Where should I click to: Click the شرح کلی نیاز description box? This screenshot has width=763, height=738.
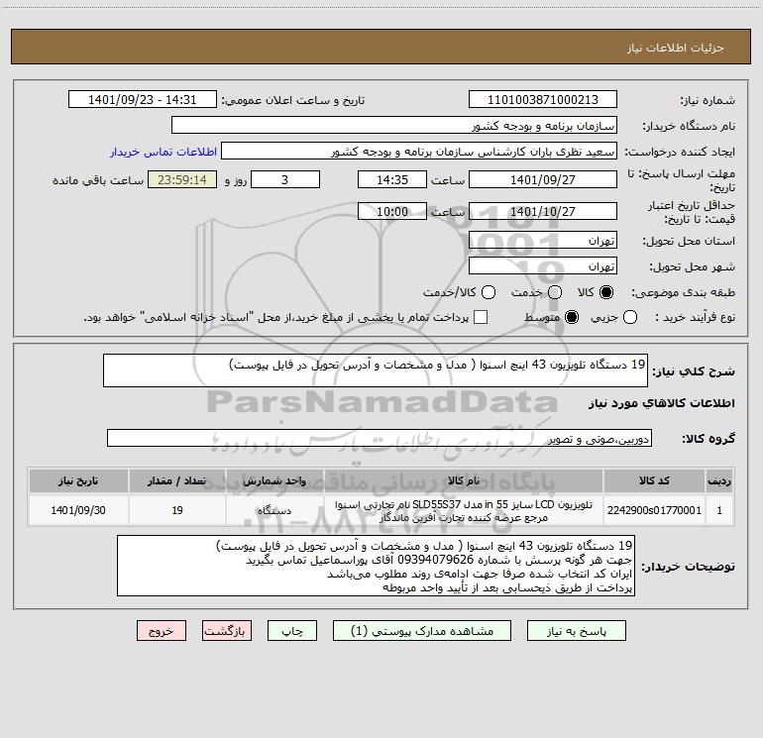[376, 370]
